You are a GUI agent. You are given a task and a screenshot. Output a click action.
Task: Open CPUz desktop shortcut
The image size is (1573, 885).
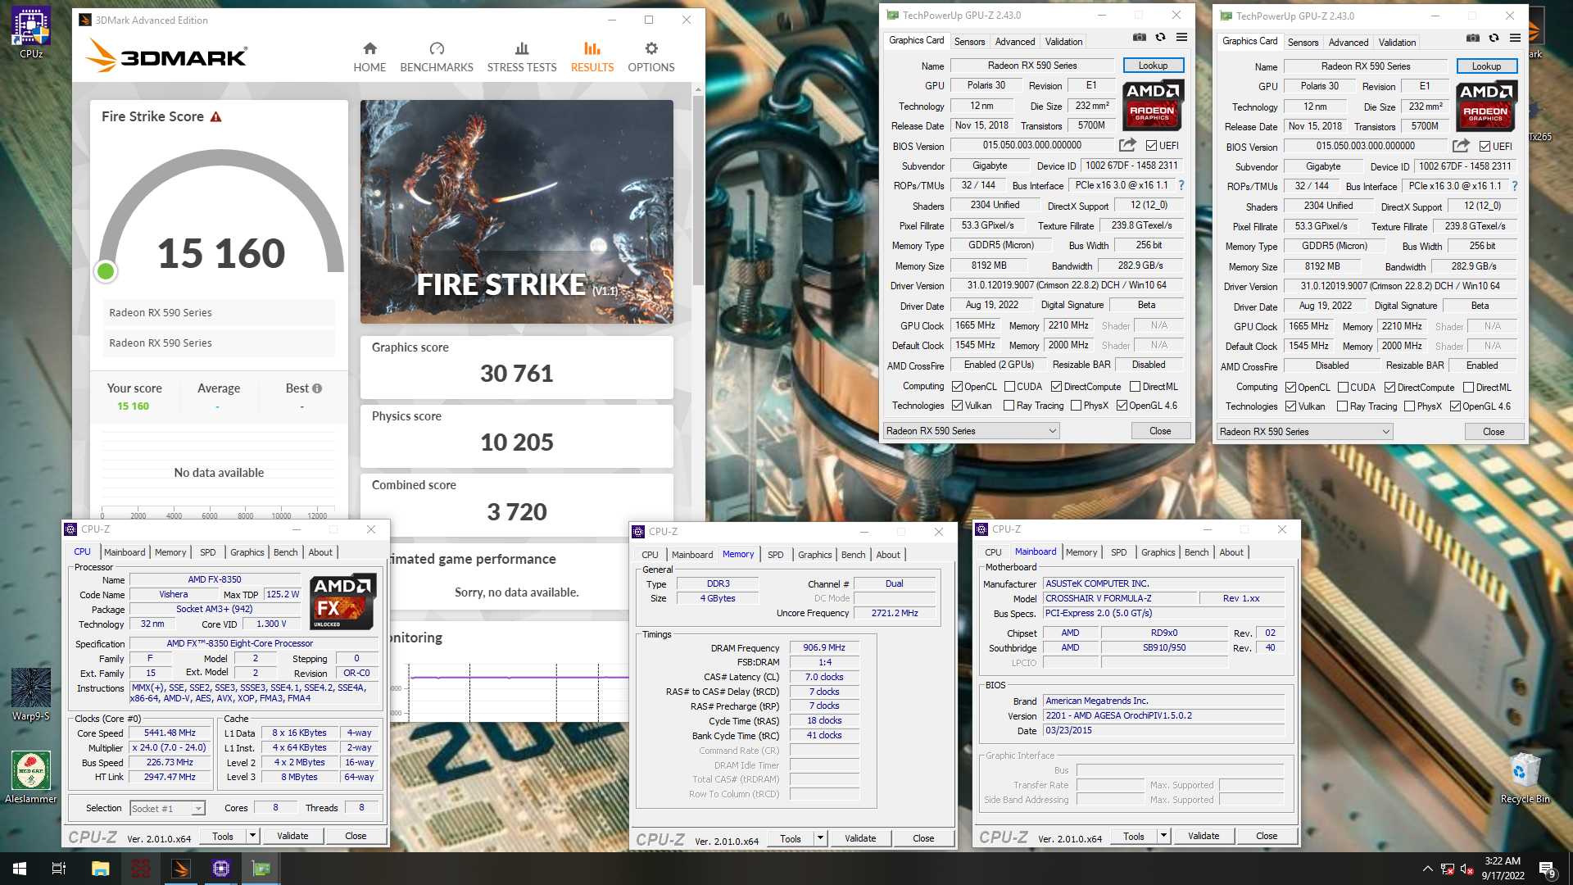tap(31, 33)
